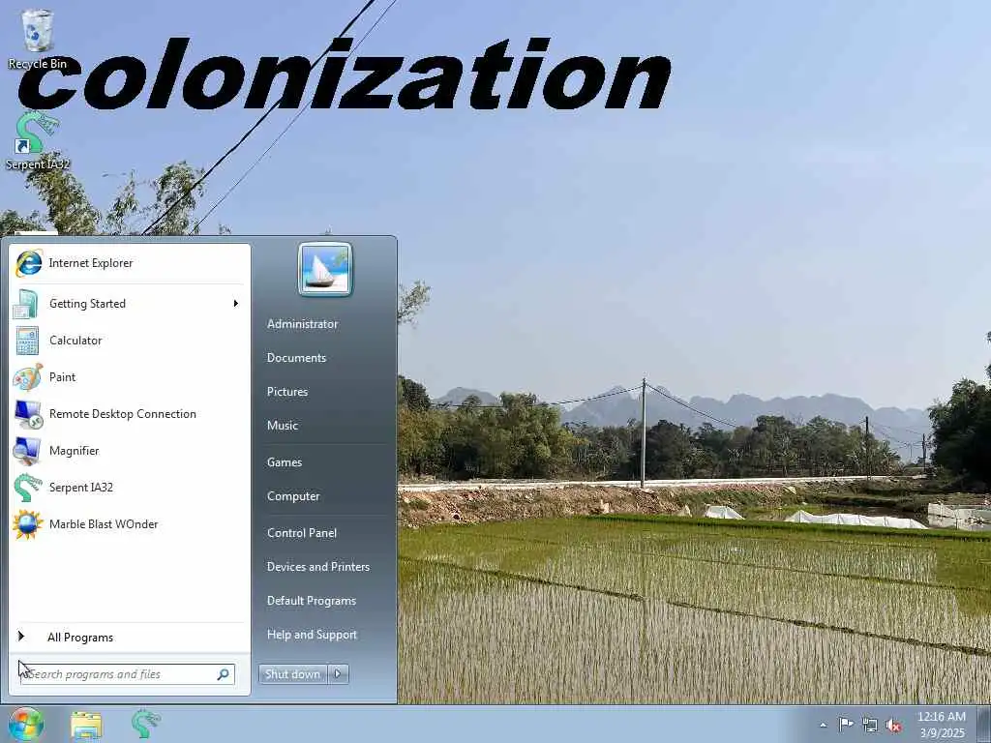This screenshot has height=743, width=991.
Task: Open Documents from the Start menu
Action: click(x=296, y=358)
